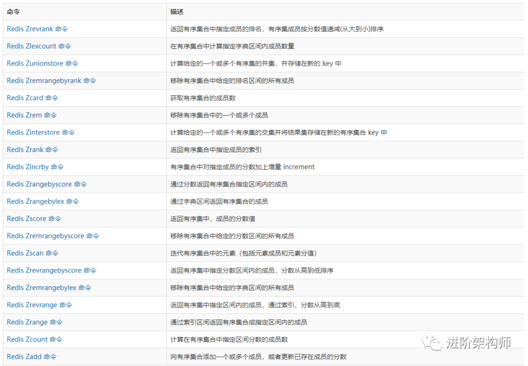Select the 并集 description mentioning key
Screen dimensions: 528x366
click(256, 63)
